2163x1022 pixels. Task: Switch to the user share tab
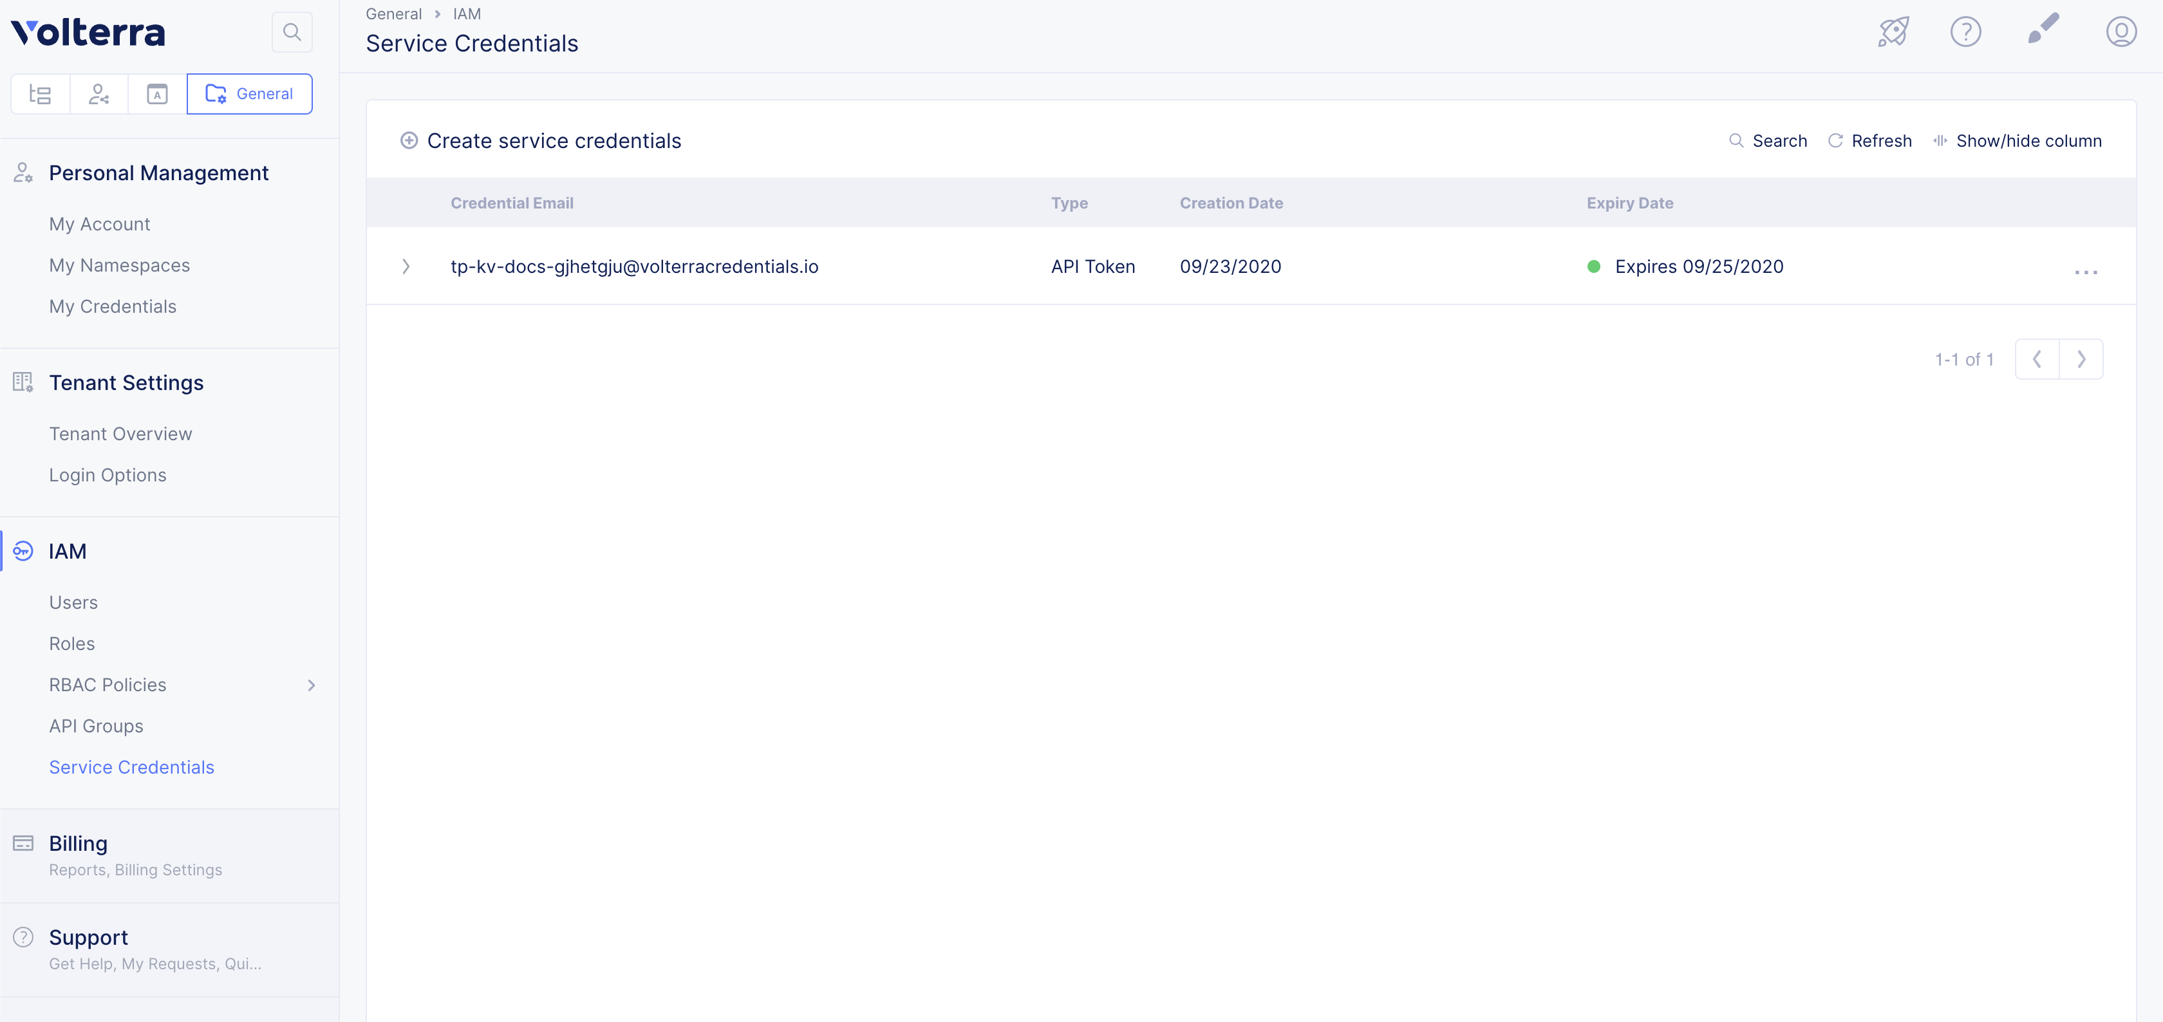coord(99,94)
